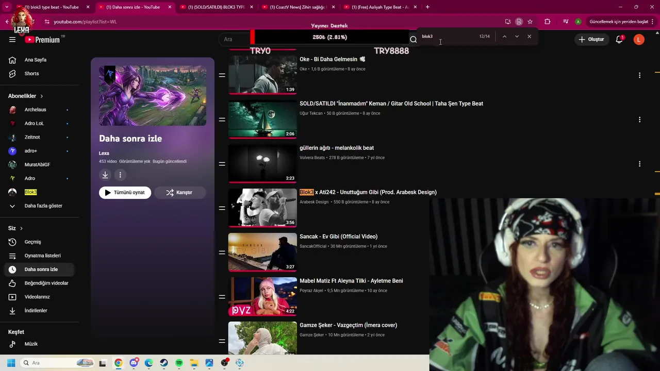660x371 pixels.
Task: Open options for güllerin ağıtı video
Action: tap(639, 164)
